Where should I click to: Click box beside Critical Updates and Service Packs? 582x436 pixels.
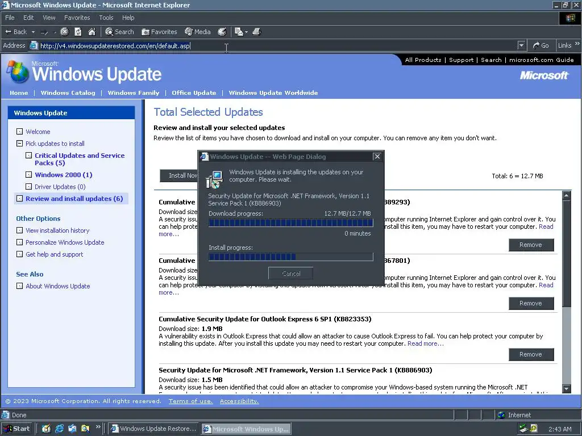tap(28, 156)
